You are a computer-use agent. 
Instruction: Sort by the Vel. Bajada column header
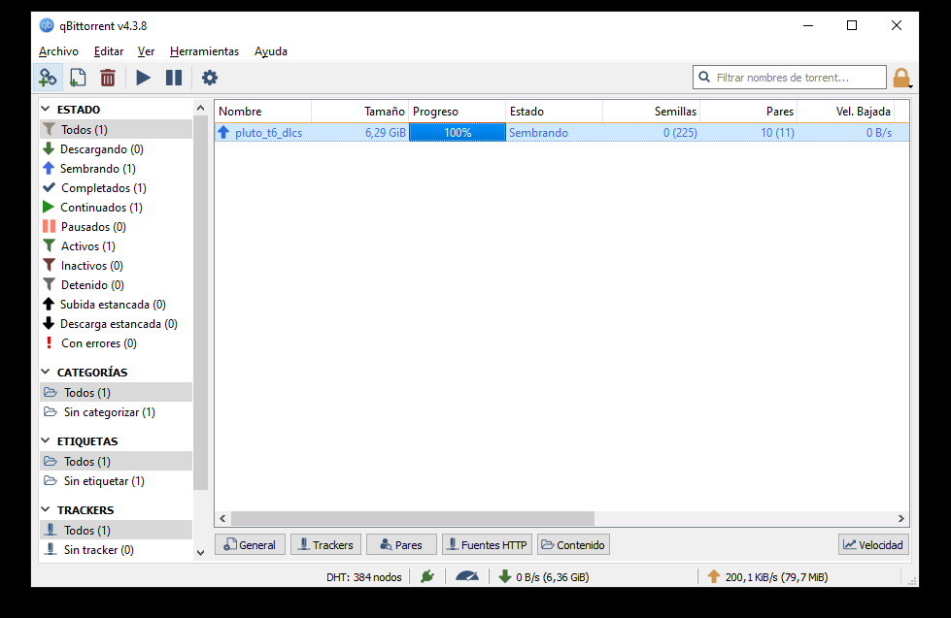coord(845,112)
